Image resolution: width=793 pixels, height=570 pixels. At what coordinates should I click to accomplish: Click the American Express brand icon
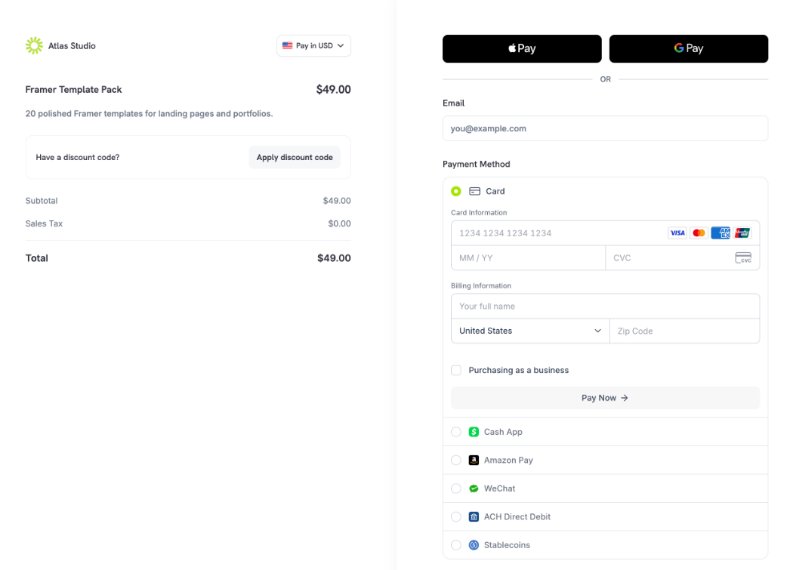point(720,233)
